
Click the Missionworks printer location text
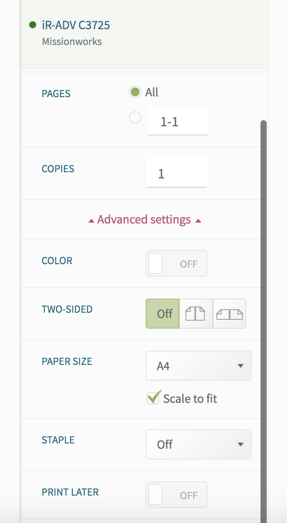[x=72, y=42]
